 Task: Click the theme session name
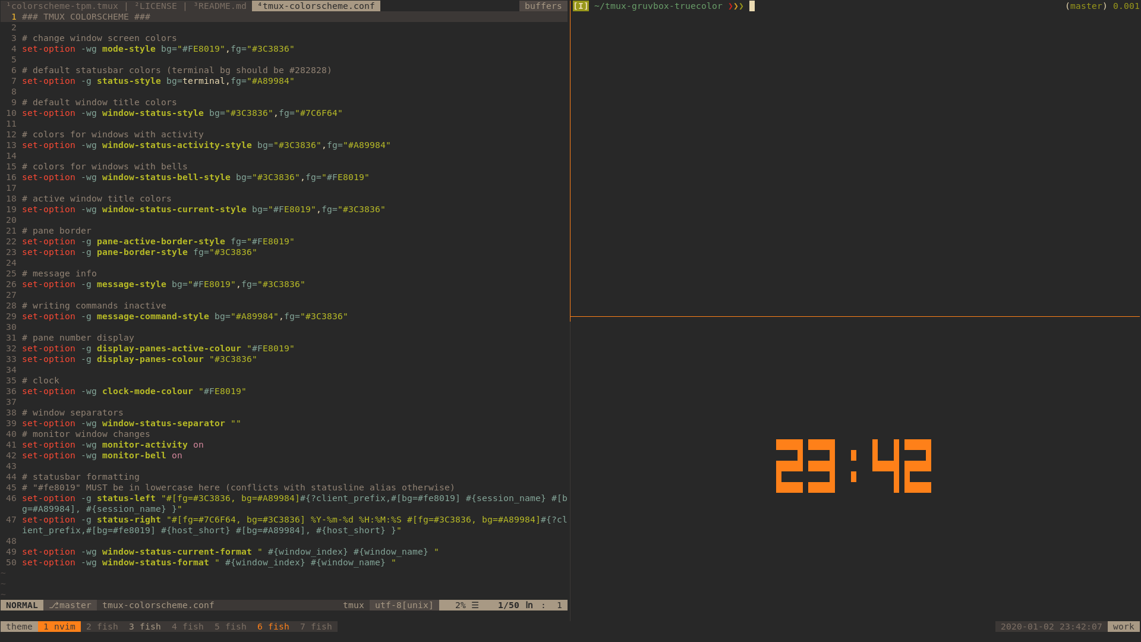19,627
